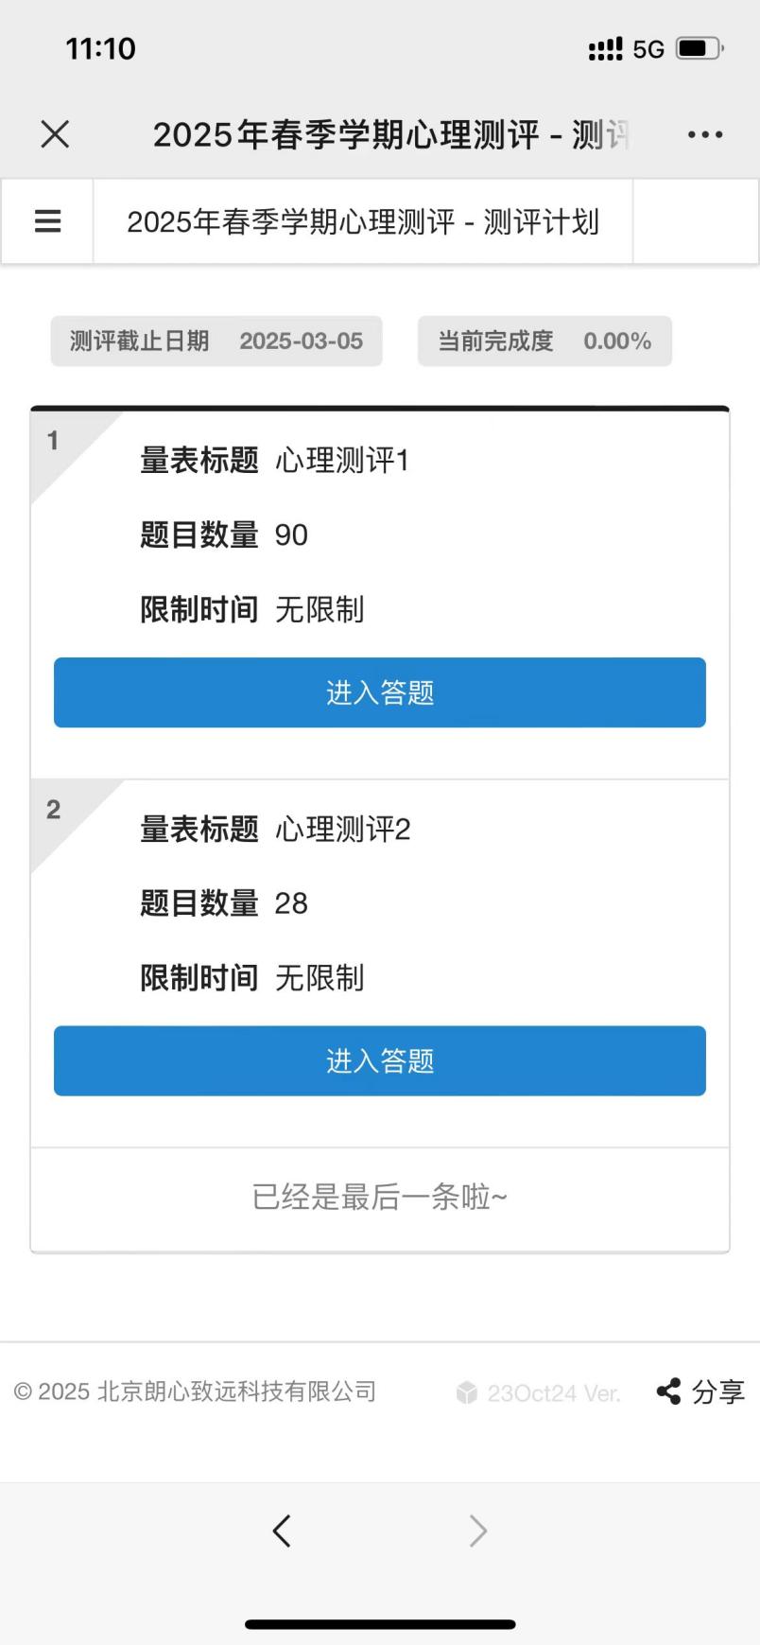Tap the 当前完成度 progress badge

click(544, 341)
